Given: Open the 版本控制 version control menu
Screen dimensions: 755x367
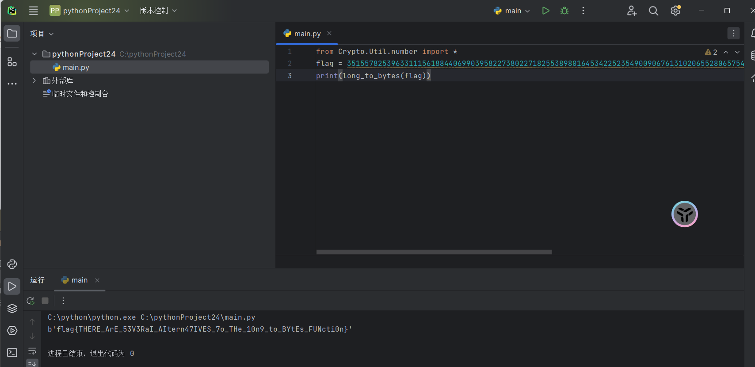Looking at the screenshot, I should pyautogui.click(x=158, y=11).
